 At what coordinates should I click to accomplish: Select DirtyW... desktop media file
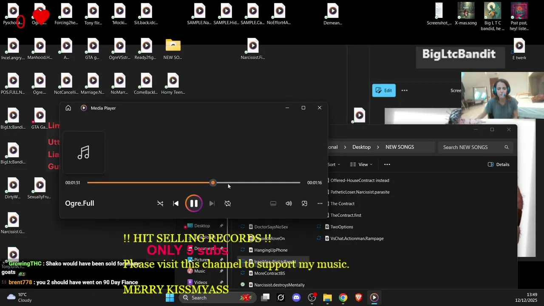(x=13, y=189)
